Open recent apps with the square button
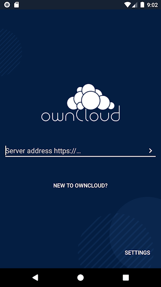This screenshot has width=161, height=287. pos(126,277)
